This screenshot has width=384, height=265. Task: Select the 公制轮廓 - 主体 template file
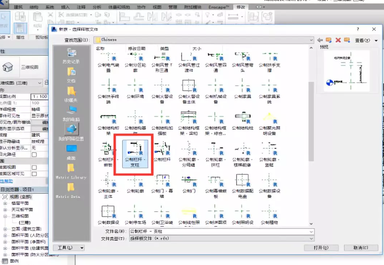108,186
